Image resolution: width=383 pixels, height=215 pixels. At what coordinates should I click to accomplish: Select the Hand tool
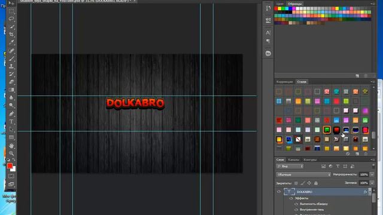[x=11, y=146]
